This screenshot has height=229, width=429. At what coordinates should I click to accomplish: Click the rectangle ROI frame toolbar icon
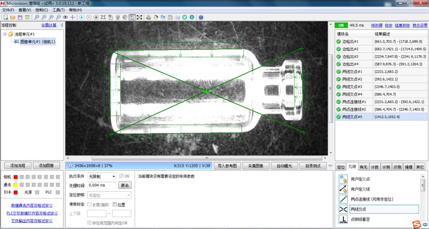pos(103,17)
